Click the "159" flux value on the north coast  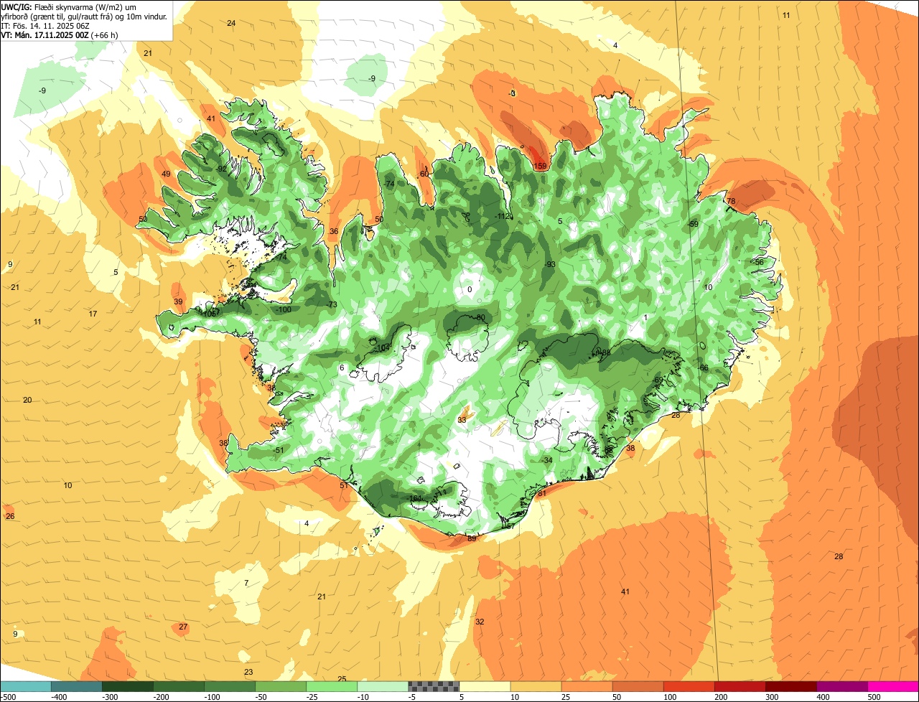point(540,167)
